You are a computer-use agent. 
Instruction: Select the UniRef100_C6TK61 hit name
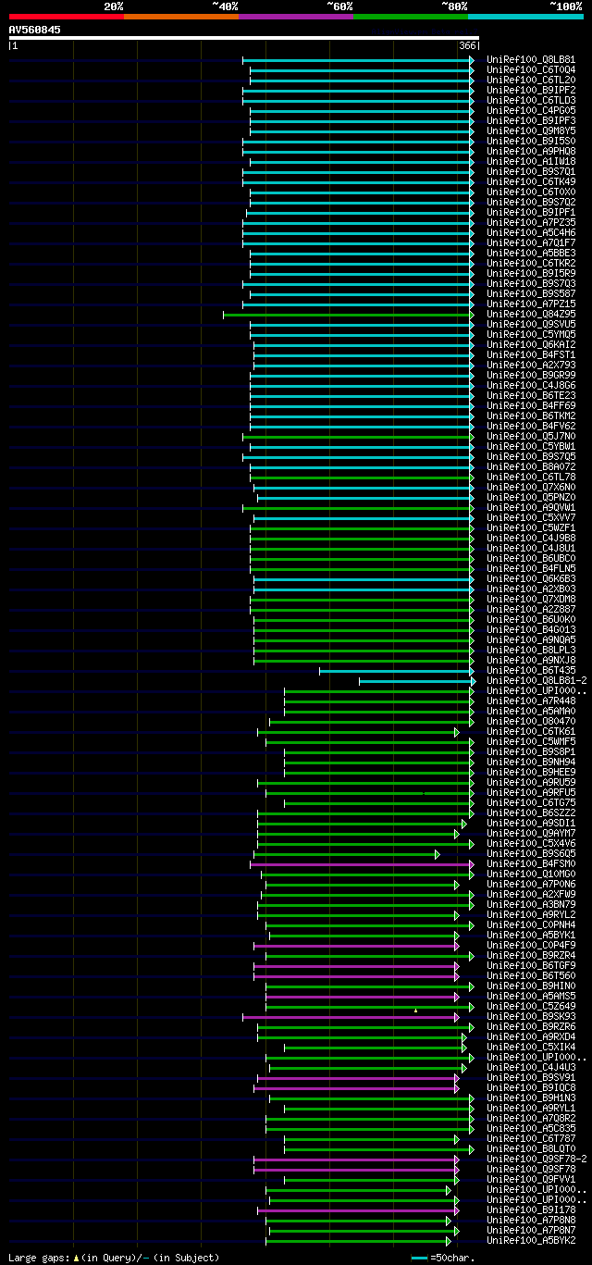(531, 732)
